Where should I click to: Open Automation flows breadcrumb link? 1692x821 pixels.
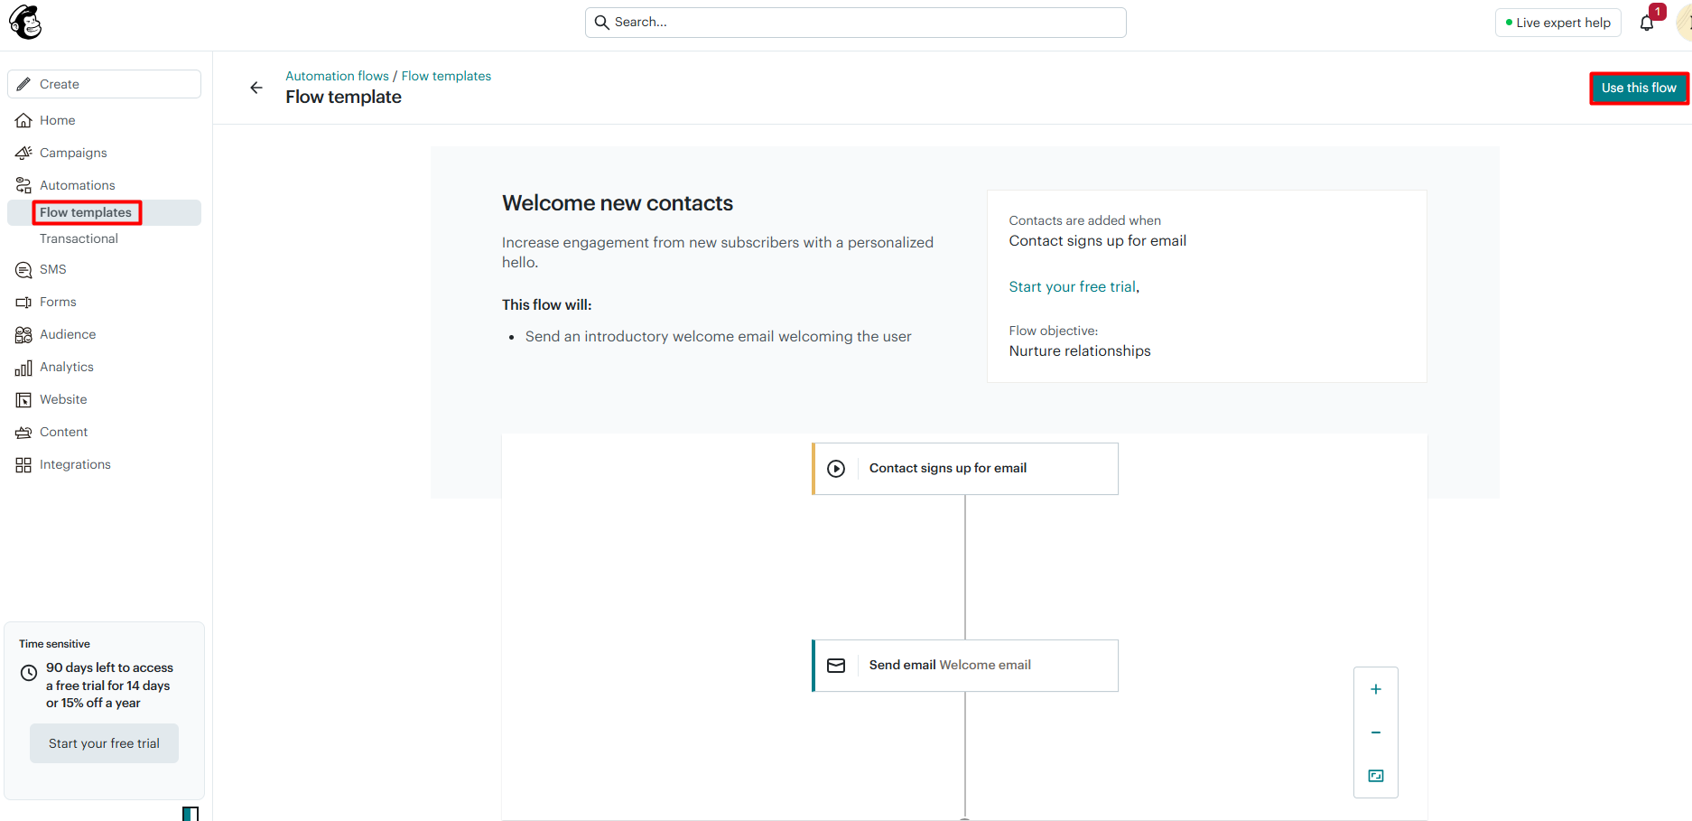pos(337,76)
